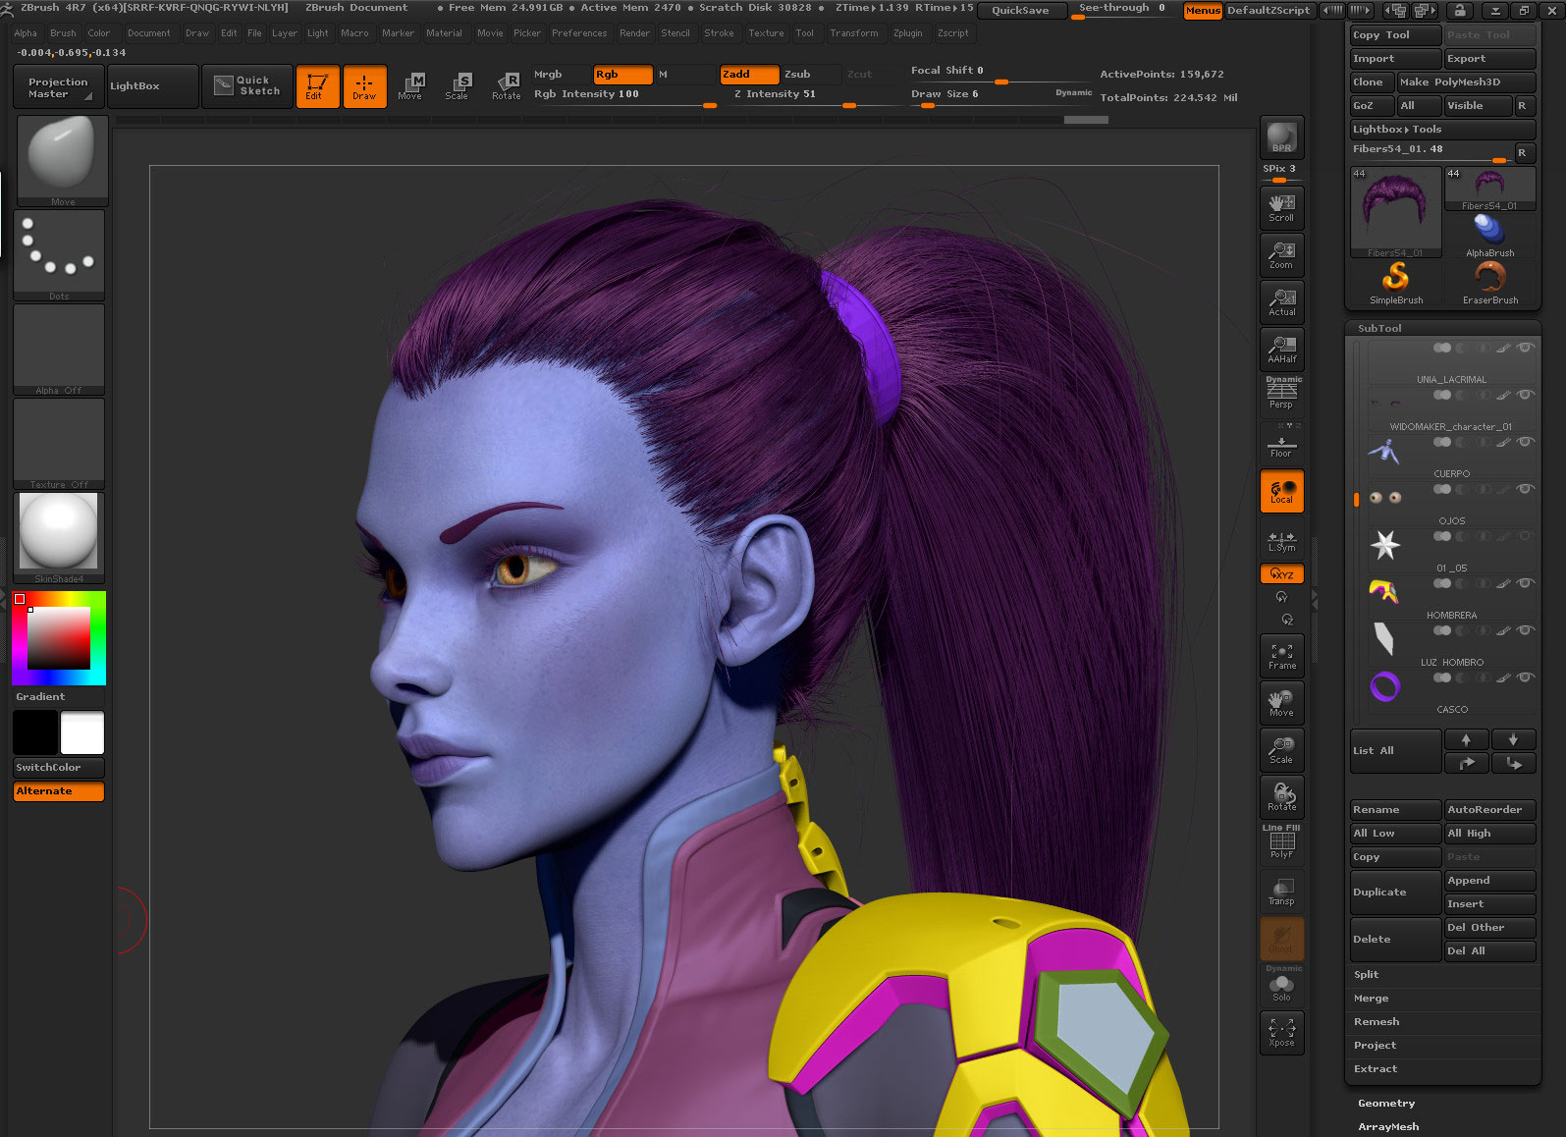Toggle L.Sym local symmetry
Viewport: 1566px width, 1137px height.
pos(1281,541)
